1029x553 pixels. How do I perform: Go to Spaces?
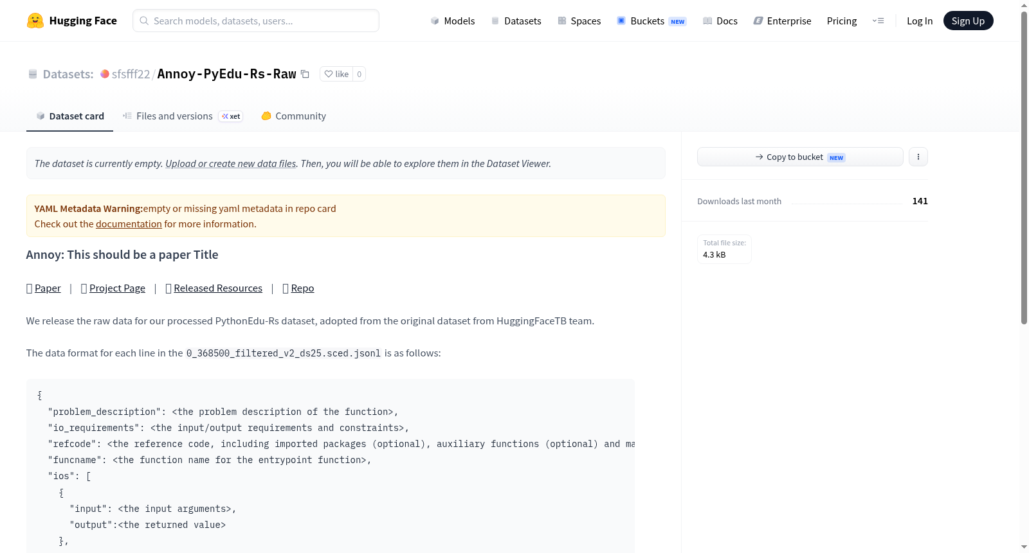coord(579,21)
